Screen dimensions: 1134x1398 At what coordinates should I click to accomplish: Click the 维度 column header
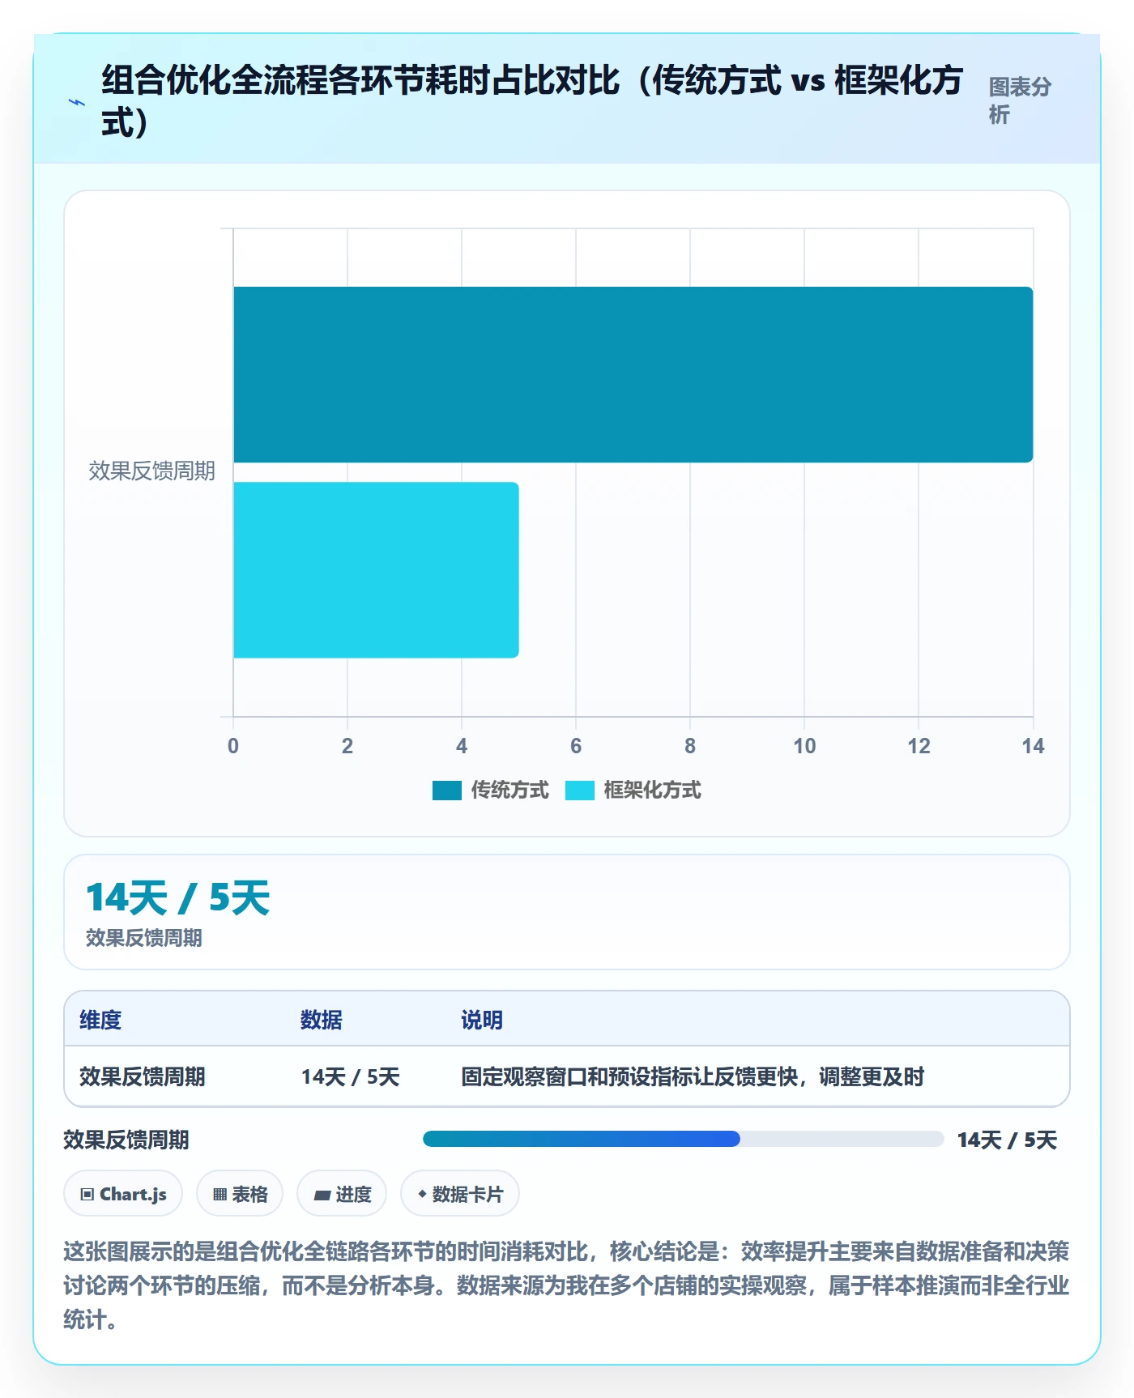pyautogui.click(x=100, y=1020)
